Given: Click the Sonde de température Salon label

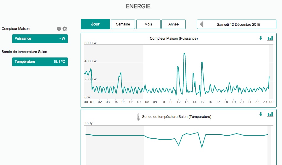Looking at the screenshot, I should pos(24,52).
